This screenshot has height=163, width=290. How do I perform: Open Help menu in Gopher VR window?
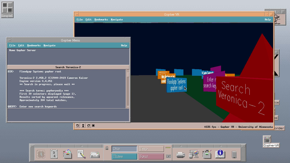tap(267, 19)
